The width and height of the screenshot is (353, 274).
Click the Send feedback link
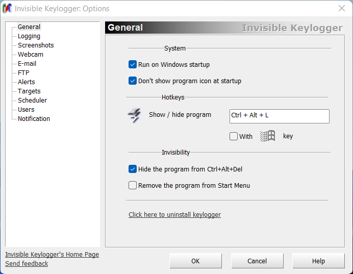click(27, 264)
